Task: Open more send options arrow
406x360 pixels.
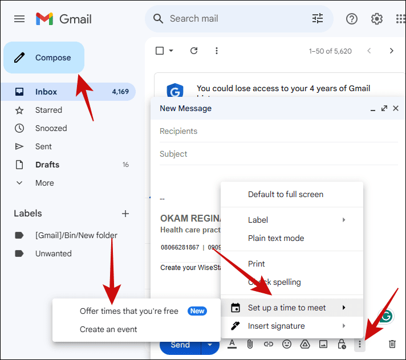Action: [210, 345]
